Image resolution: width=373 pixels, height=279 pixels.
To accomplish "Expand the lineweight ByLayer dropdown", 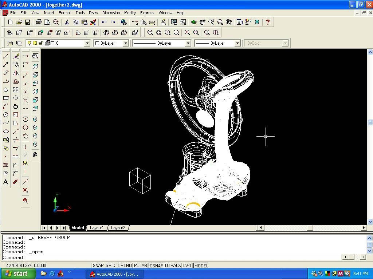I will (237, 43).
